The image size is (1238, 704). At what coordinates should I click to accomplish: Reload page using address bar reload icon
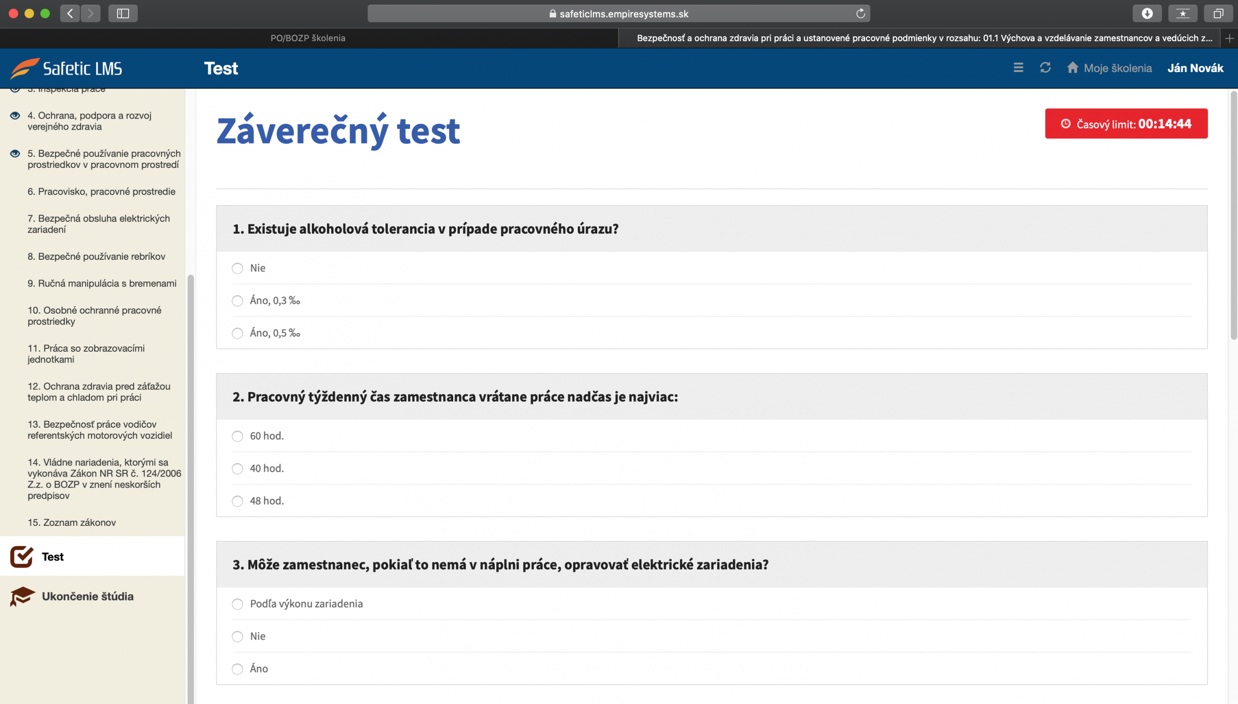tap(860, 14)
